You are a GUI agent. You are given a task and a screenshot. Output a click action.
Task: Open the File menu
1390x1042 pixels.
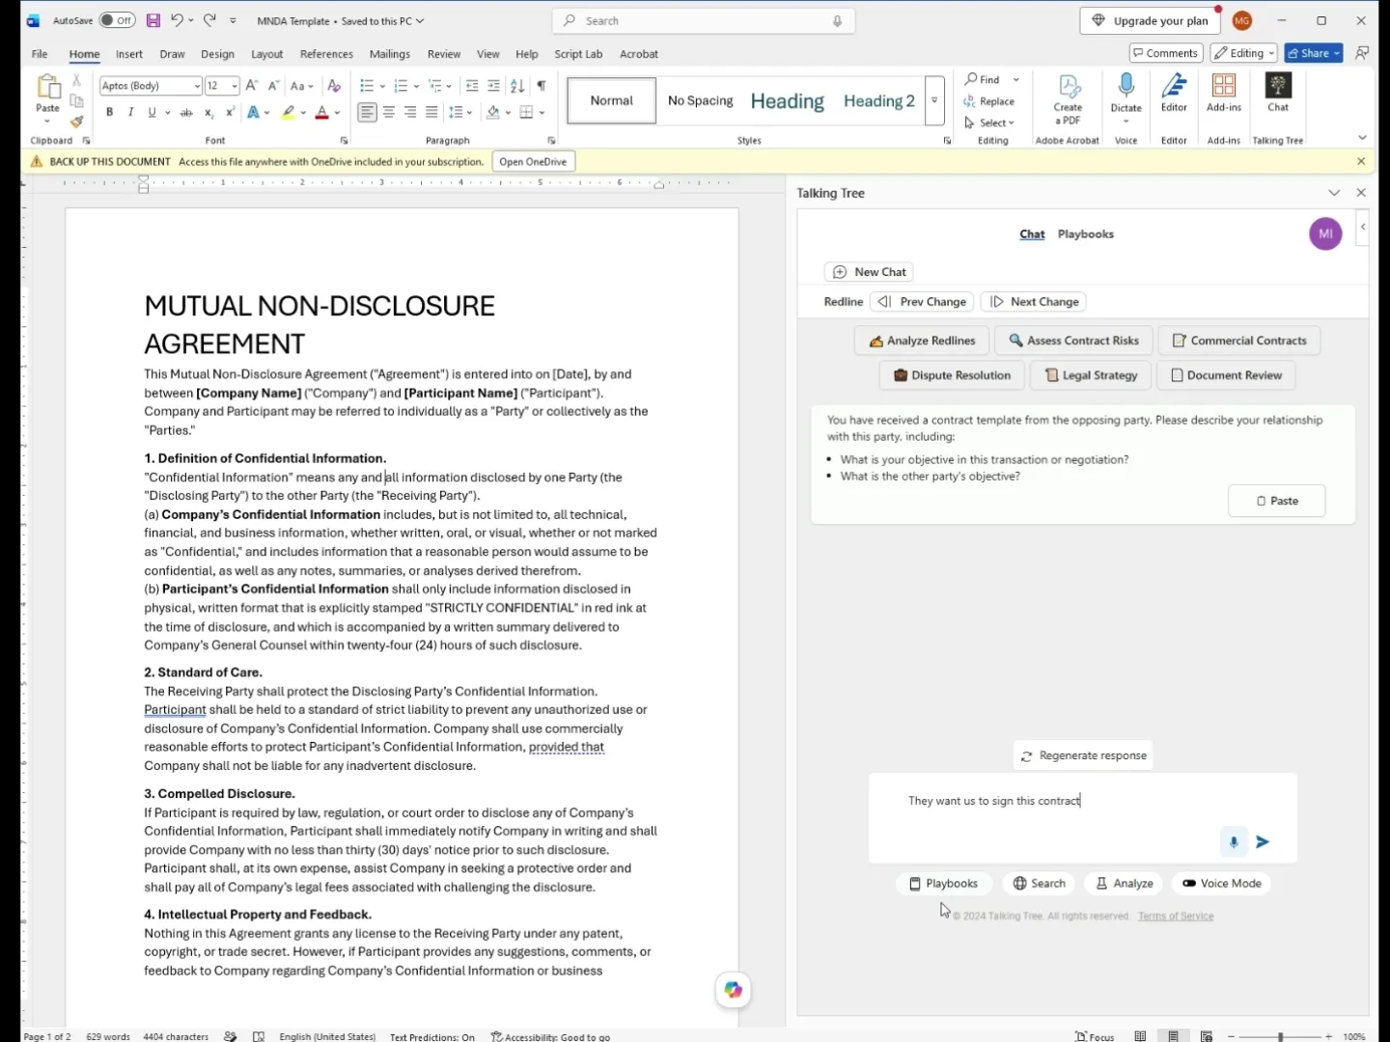(x=40, y=54)
